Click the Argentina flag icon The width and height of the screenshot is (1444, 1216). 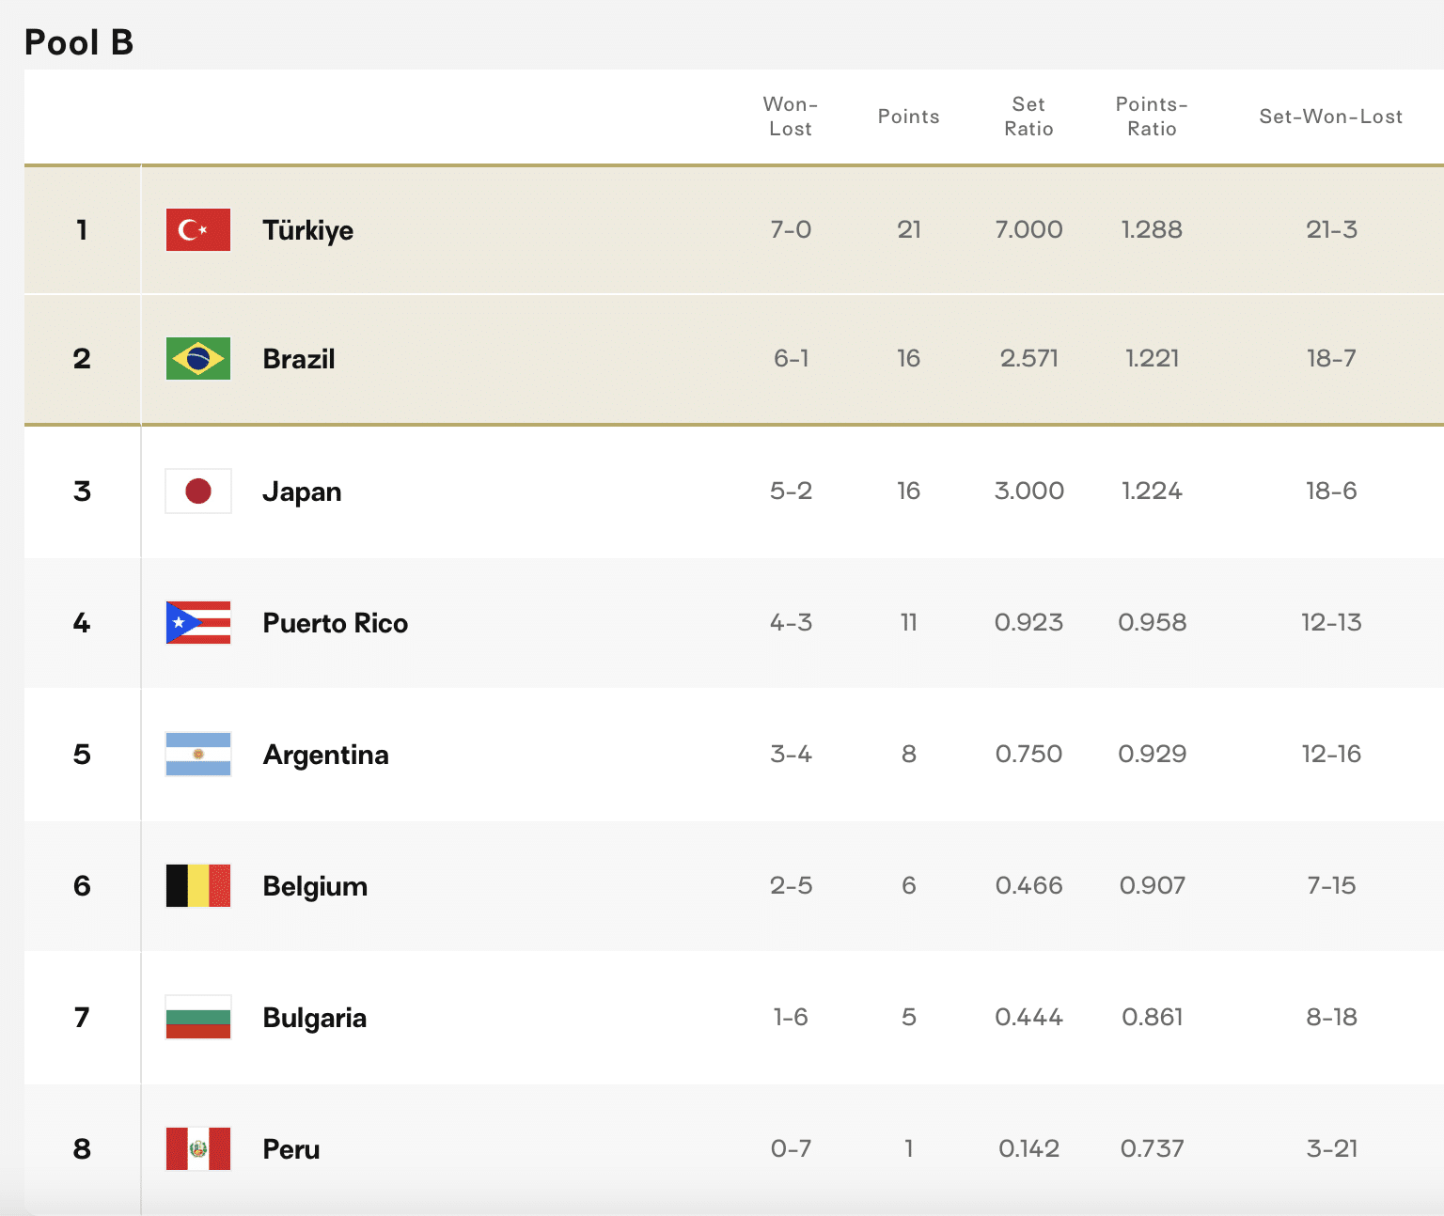(x=198, y=755)
